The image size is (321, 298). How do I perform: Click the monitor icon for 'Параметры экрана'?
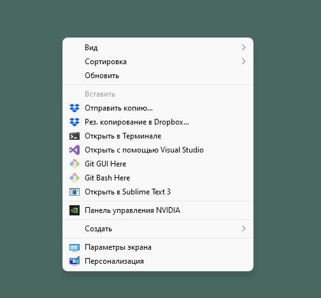point(75,247)
